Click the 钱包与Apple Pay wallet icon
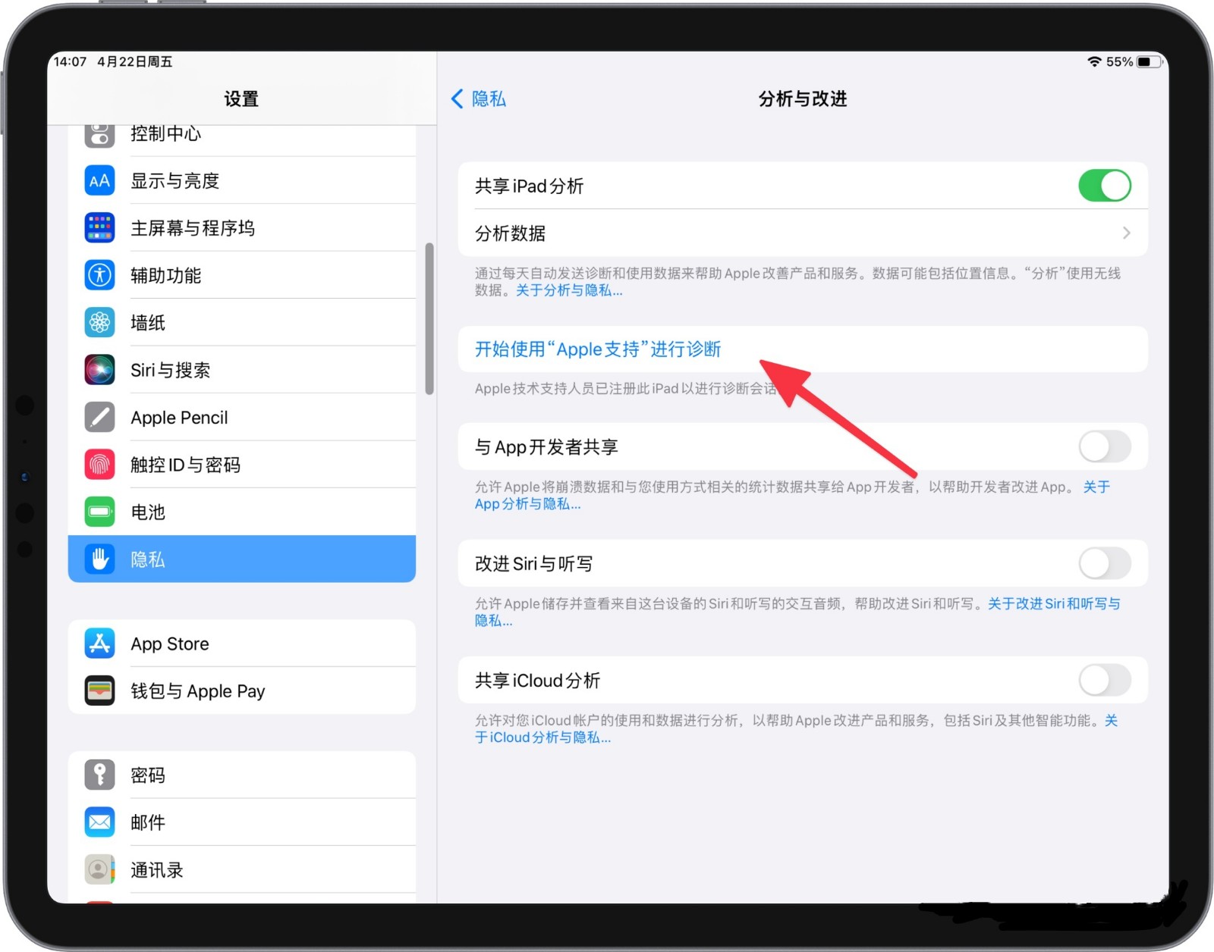The height and width of the screenshot is (952, 1214). [x=99, y=691]
